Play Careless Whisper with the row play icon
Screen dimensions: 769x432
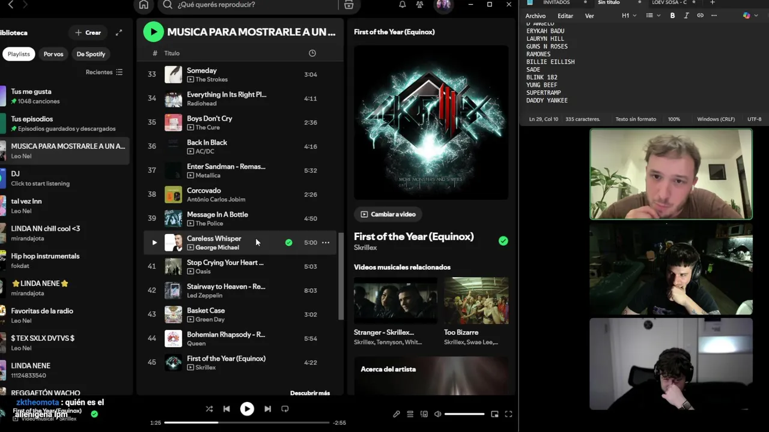coord(154,242)
